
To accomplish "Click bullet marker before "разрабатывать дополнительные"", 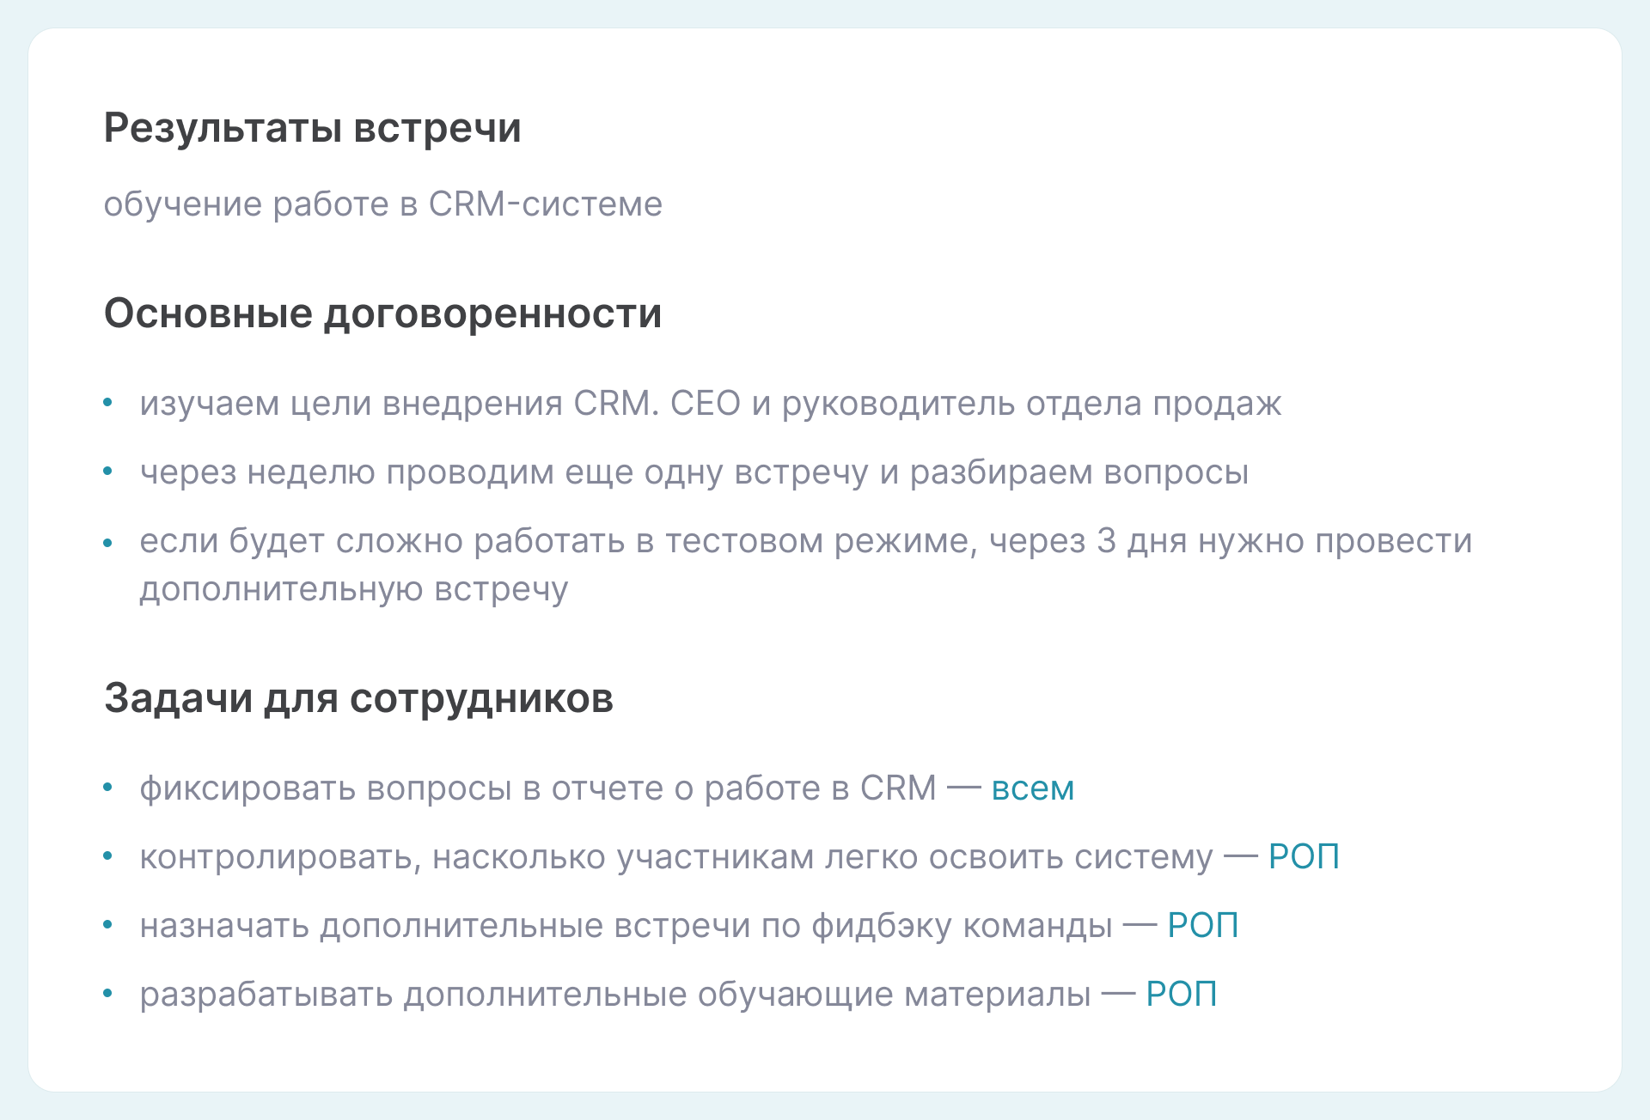I will 108,994.
